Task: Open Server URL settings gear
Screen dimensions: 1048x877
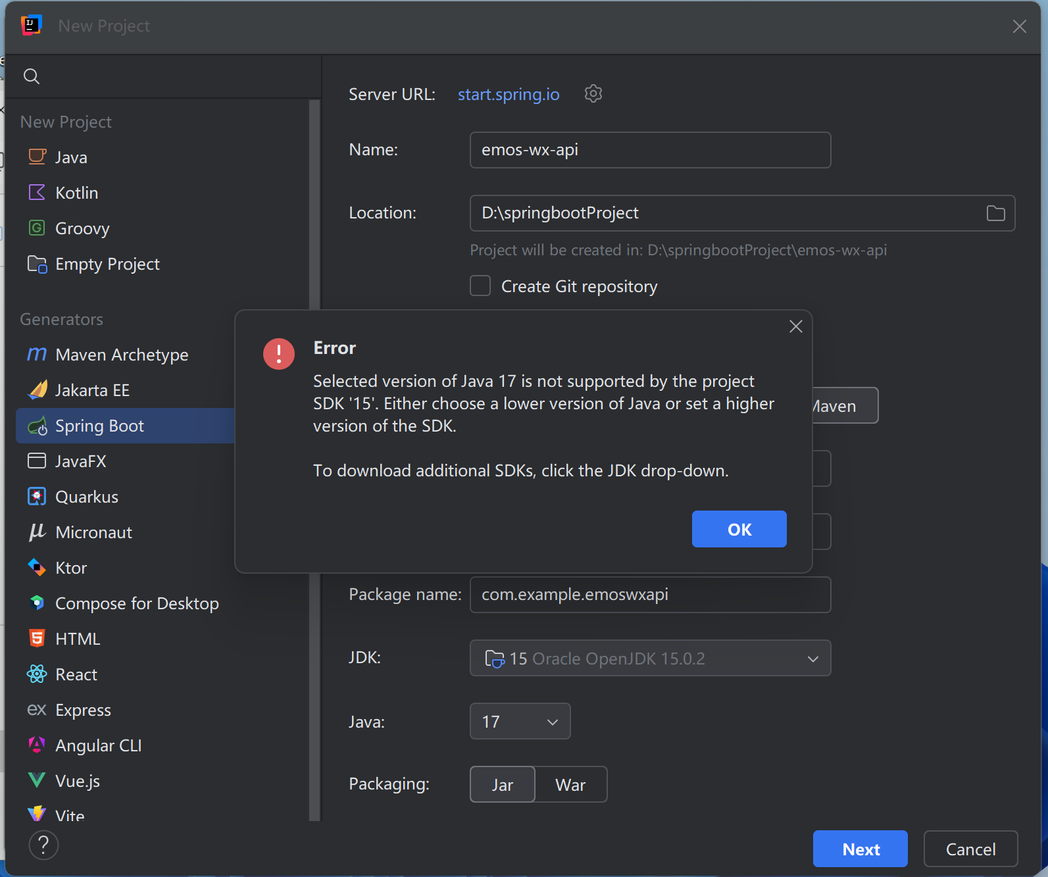Action: click(x=593, y=93)
